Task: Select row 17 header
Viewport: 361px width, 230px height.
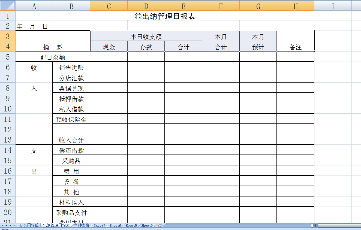Action: (x=8, y=181)
